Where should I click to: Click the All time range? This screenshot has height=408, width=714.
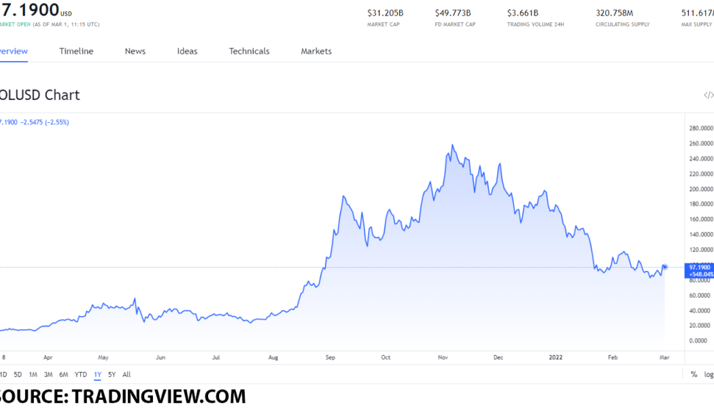126,374
